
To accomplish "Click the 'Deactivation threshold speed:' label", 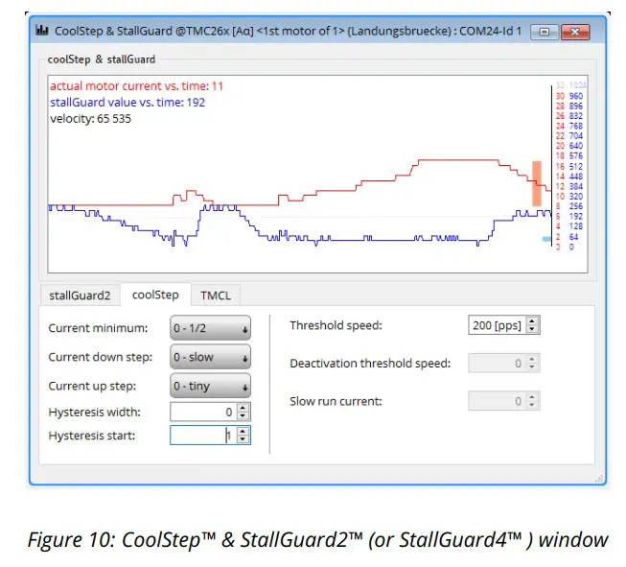I will click(370, 364).
